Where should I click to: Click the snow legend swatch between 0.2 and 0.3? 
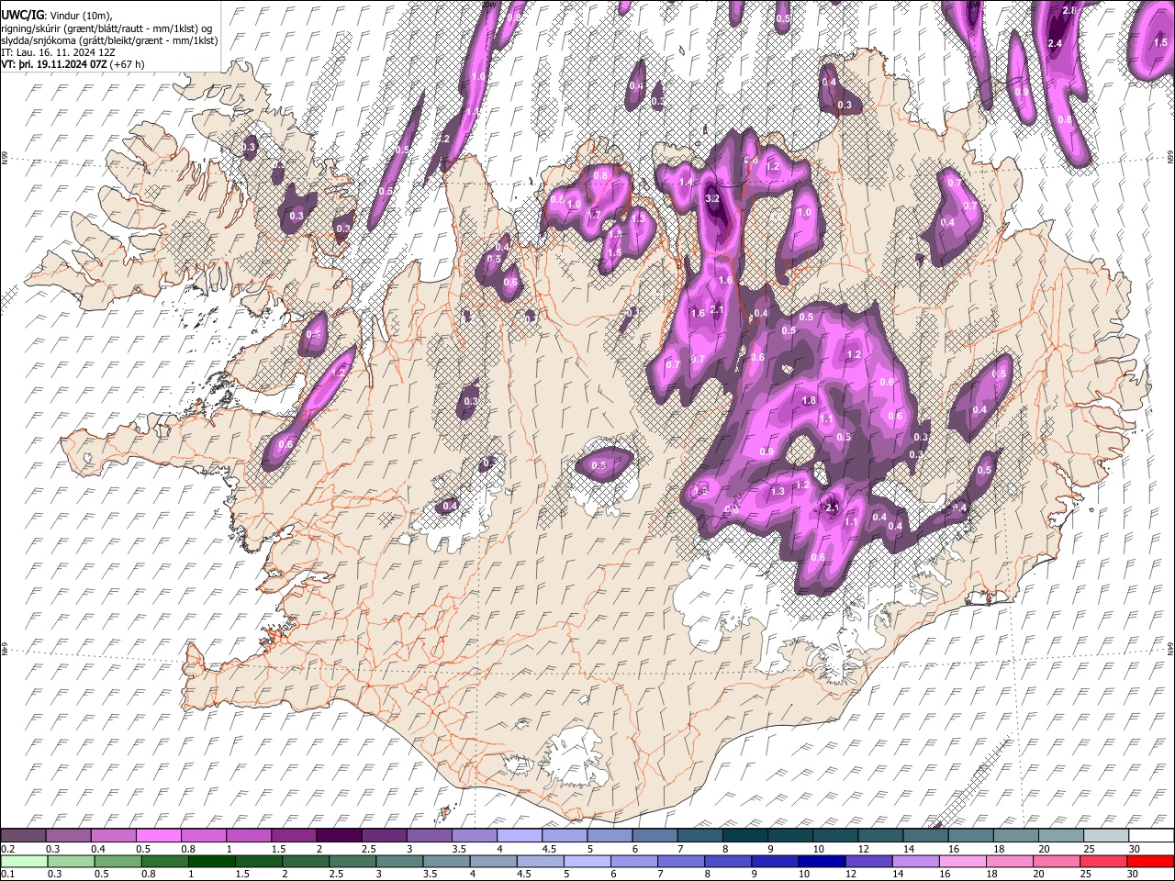(25, 835)
